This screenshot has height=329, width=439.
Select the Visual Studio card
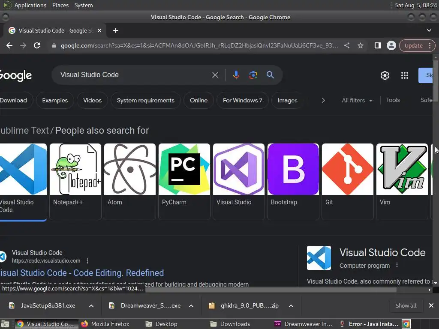click(238, 182)
